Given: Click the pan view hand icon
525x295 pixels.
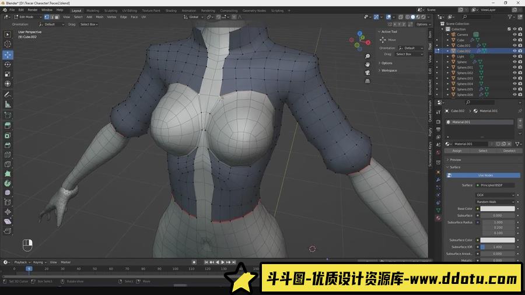Looking at the screenshot, I should (367, 64).
